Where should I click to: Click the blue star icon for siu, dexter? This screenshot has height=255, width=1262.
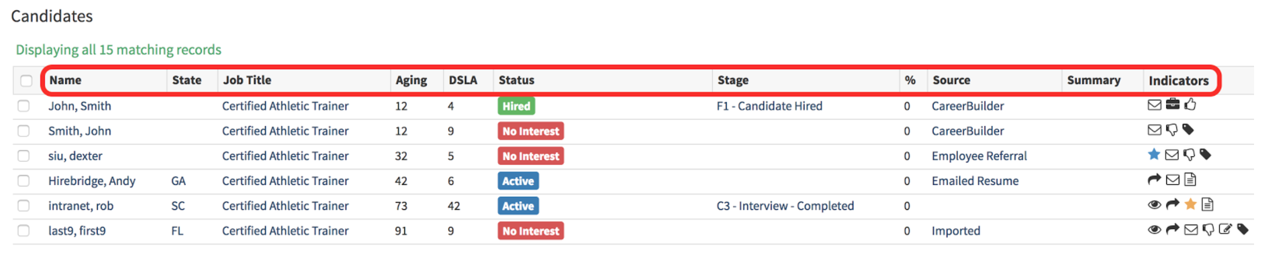click(1153, 154)
